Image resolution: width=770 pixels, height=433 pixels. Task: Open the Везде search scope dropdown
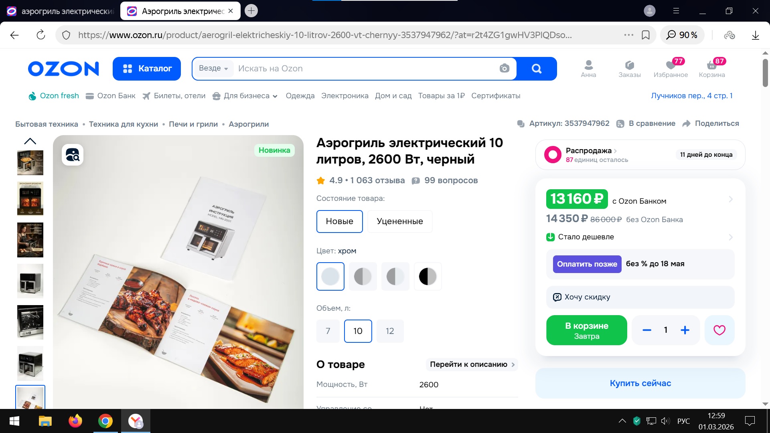[x=213, y=69]
